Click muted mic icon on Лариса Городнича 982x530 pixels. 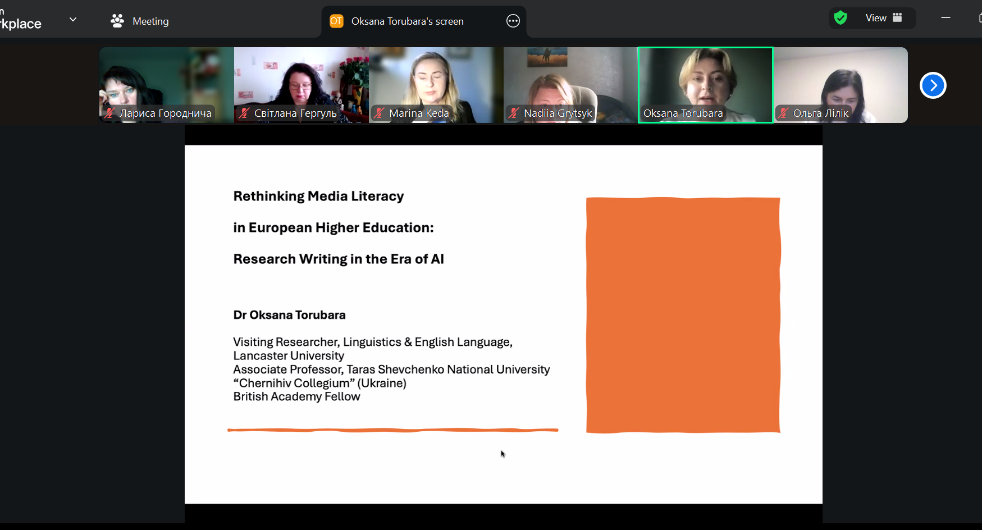110,113
